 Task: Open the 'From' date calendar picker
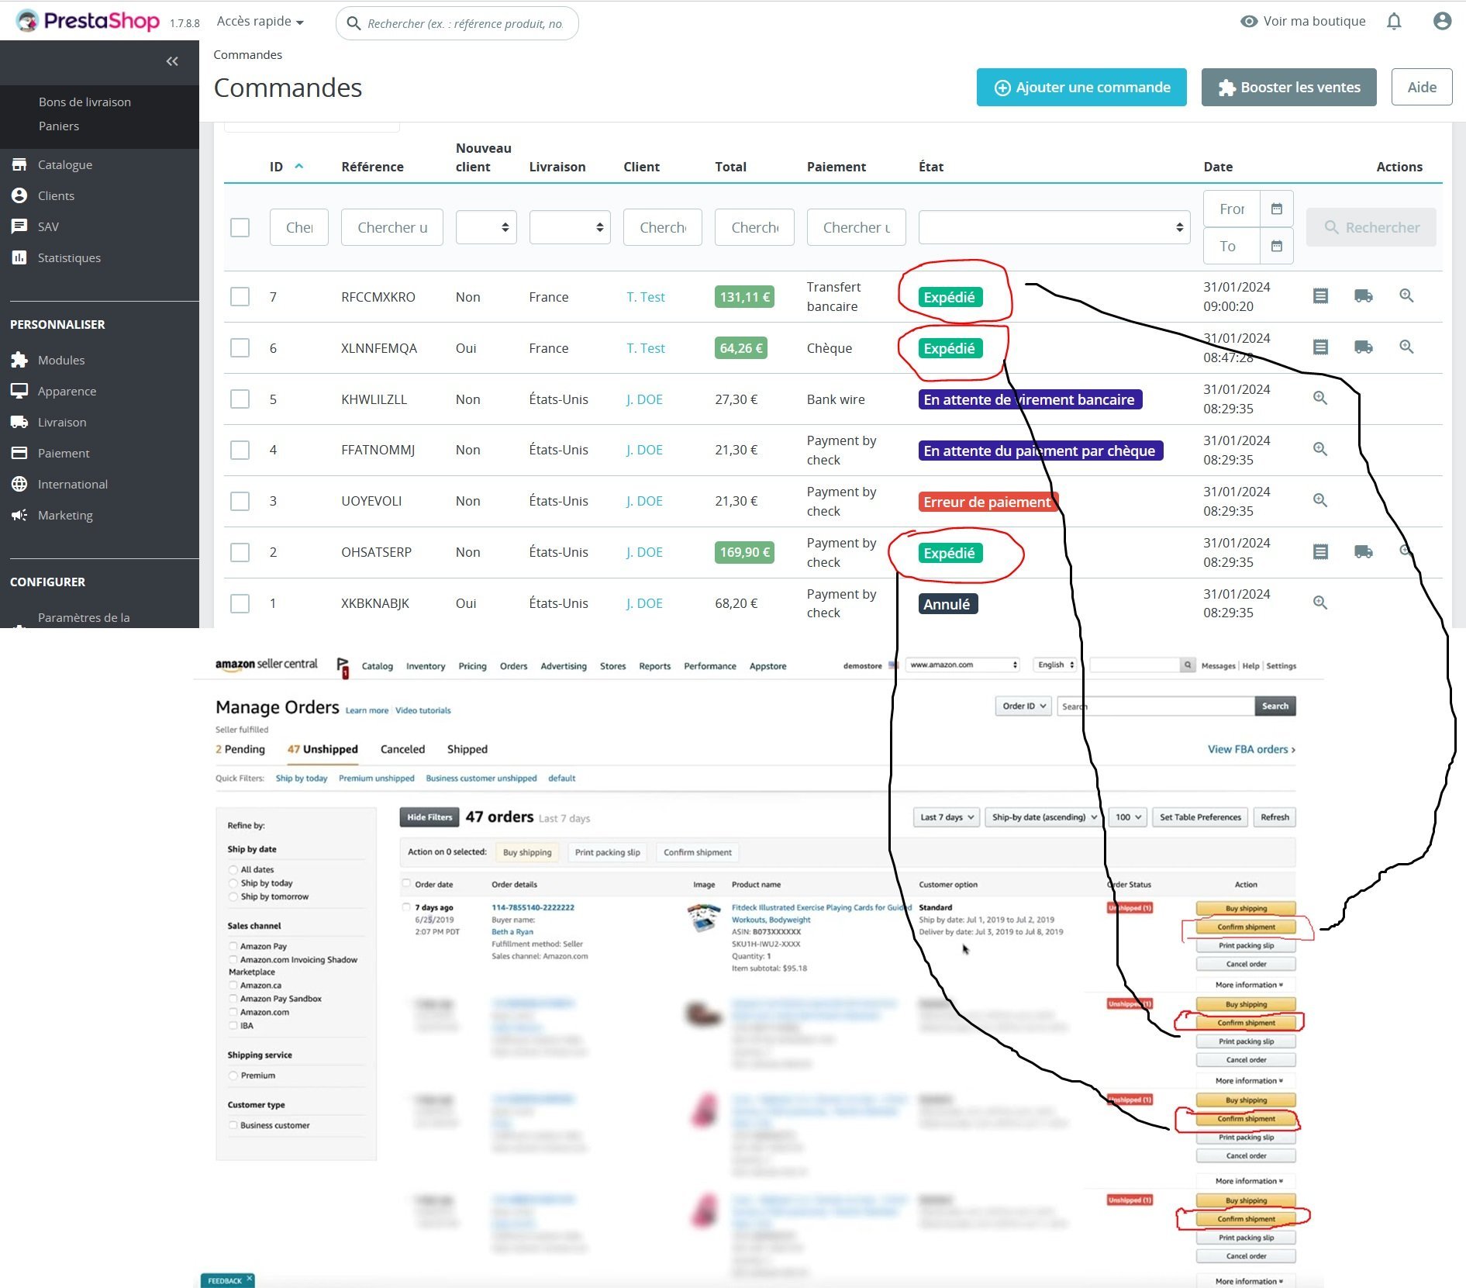[1277, 209]
